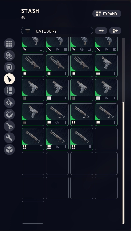Viewport: 131px width, 231px height.
Task: Select the gear attachments category icon
Action: pos(9,102)
